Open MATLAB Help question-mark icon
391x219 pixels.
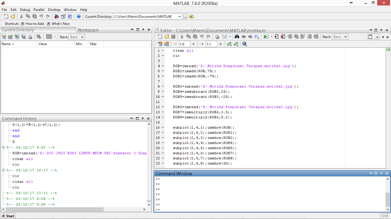click(79, 16)
